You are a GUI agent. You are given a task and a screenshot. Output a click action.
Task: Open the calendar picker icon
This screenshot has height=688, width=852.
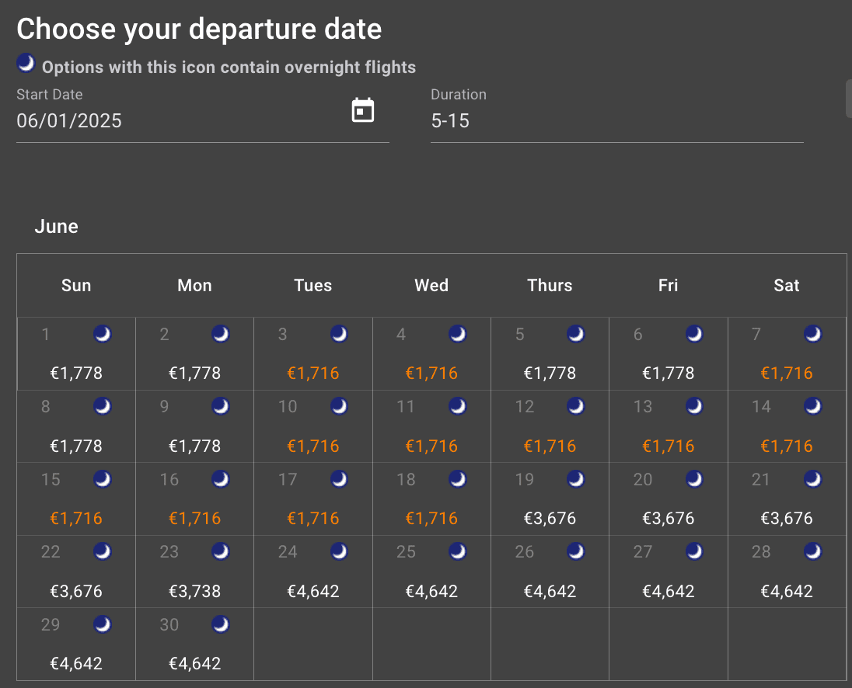[363, 111]
